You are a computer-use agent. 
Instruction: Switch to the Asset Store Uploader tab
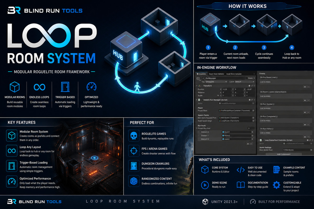click(x=234, y=74)
